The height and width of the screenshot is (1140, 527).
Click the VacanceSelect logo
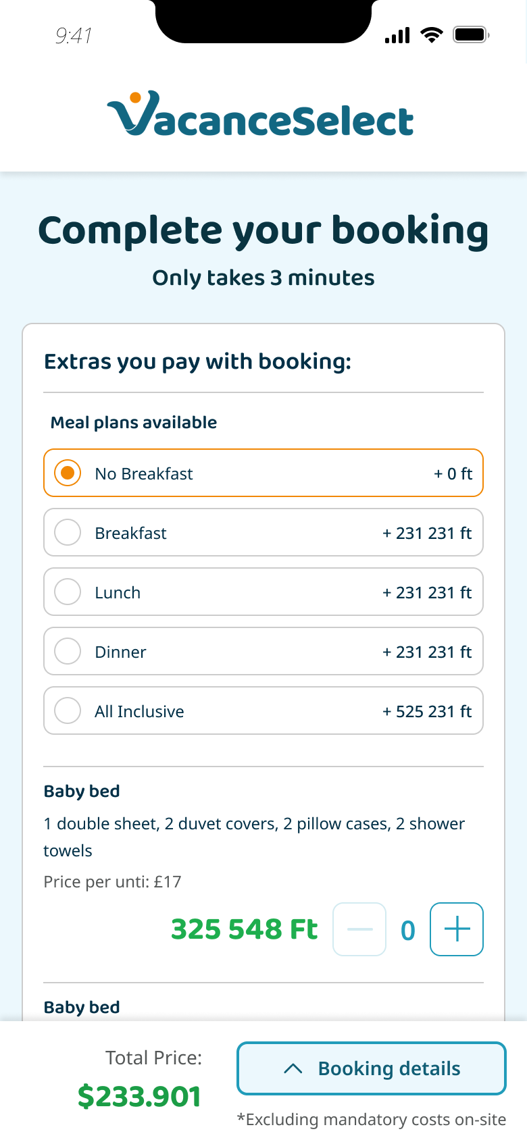[261, 115]
